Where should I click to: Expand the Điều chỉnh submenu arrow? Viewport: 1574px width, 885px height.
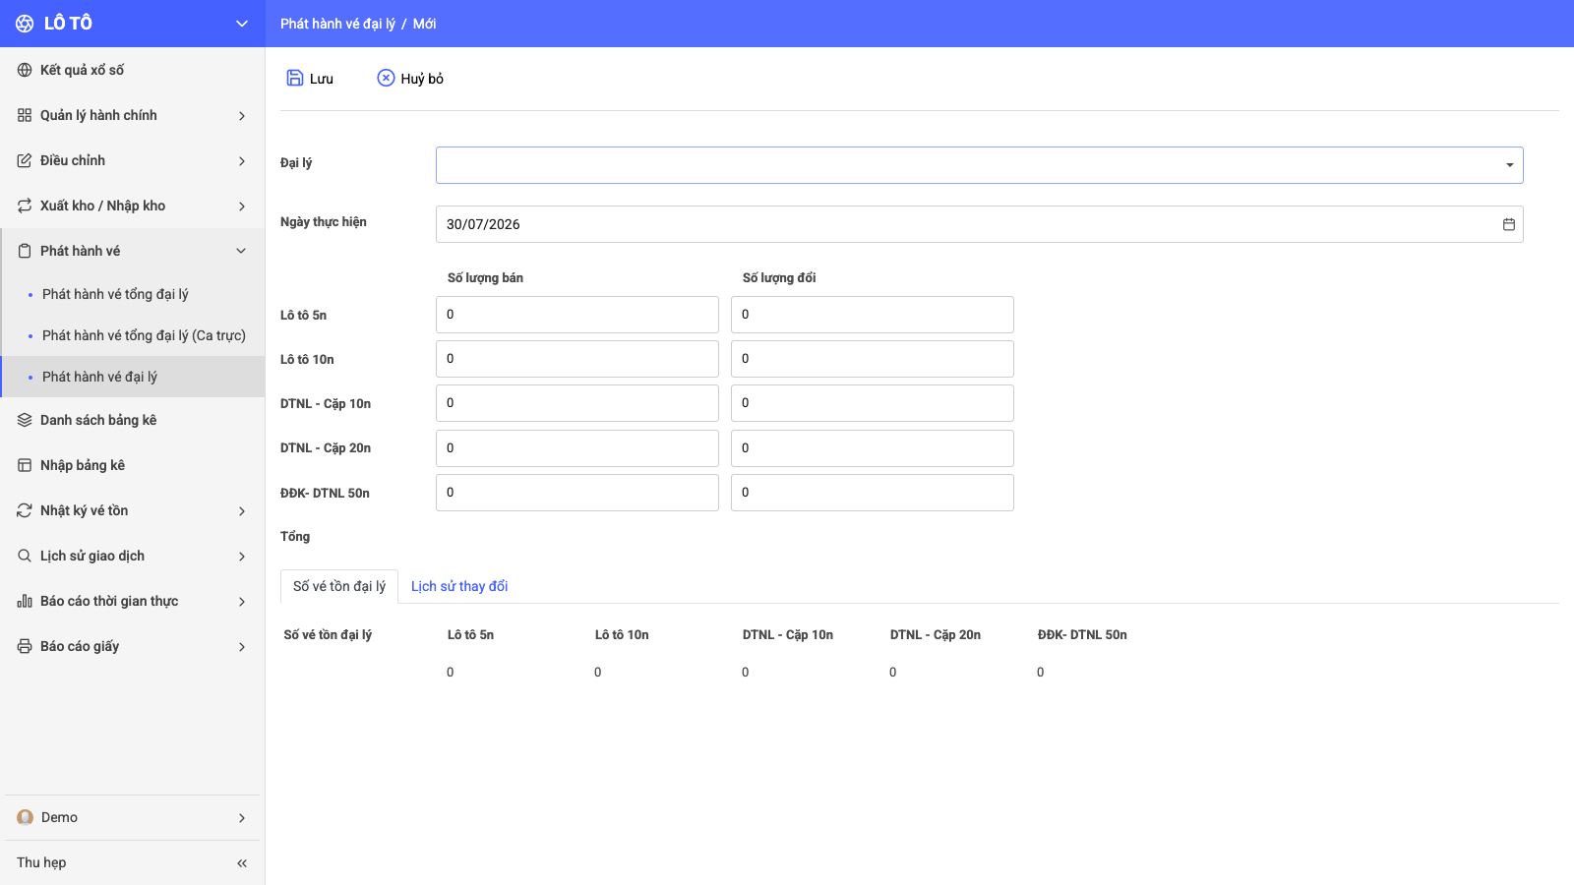tap(242, 161)
